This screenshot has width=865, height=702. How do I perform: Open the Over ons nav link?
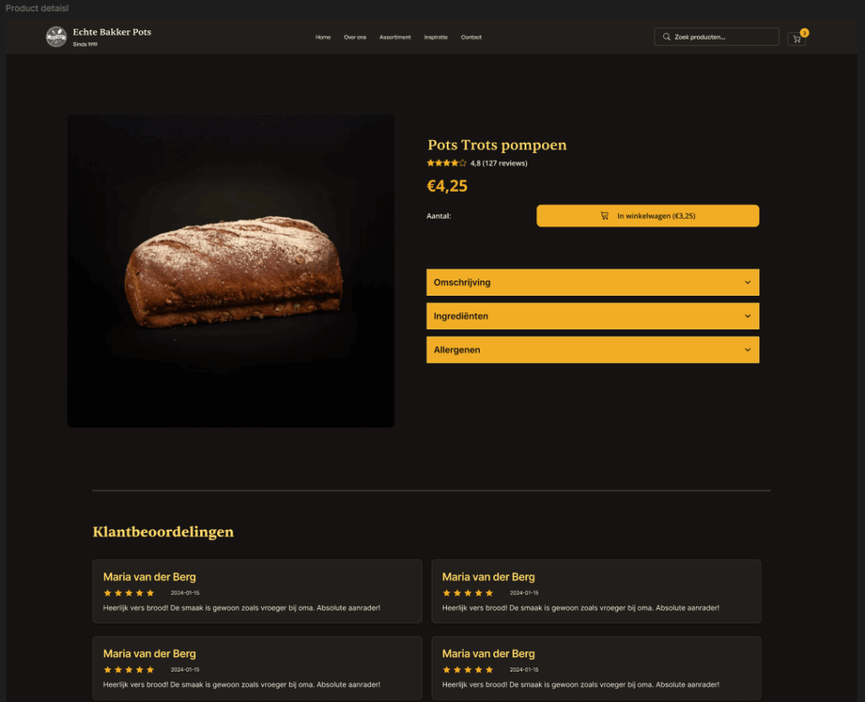[x=355, y=37]
